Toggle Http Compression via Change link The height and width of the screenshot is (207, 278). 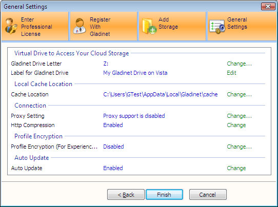point(236,125)
